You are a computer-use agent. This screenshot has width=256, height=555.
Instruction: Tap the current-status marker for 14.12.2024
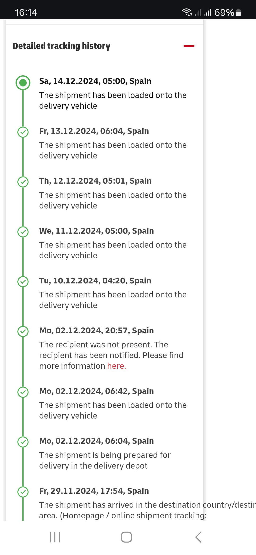tap(23, 83)
